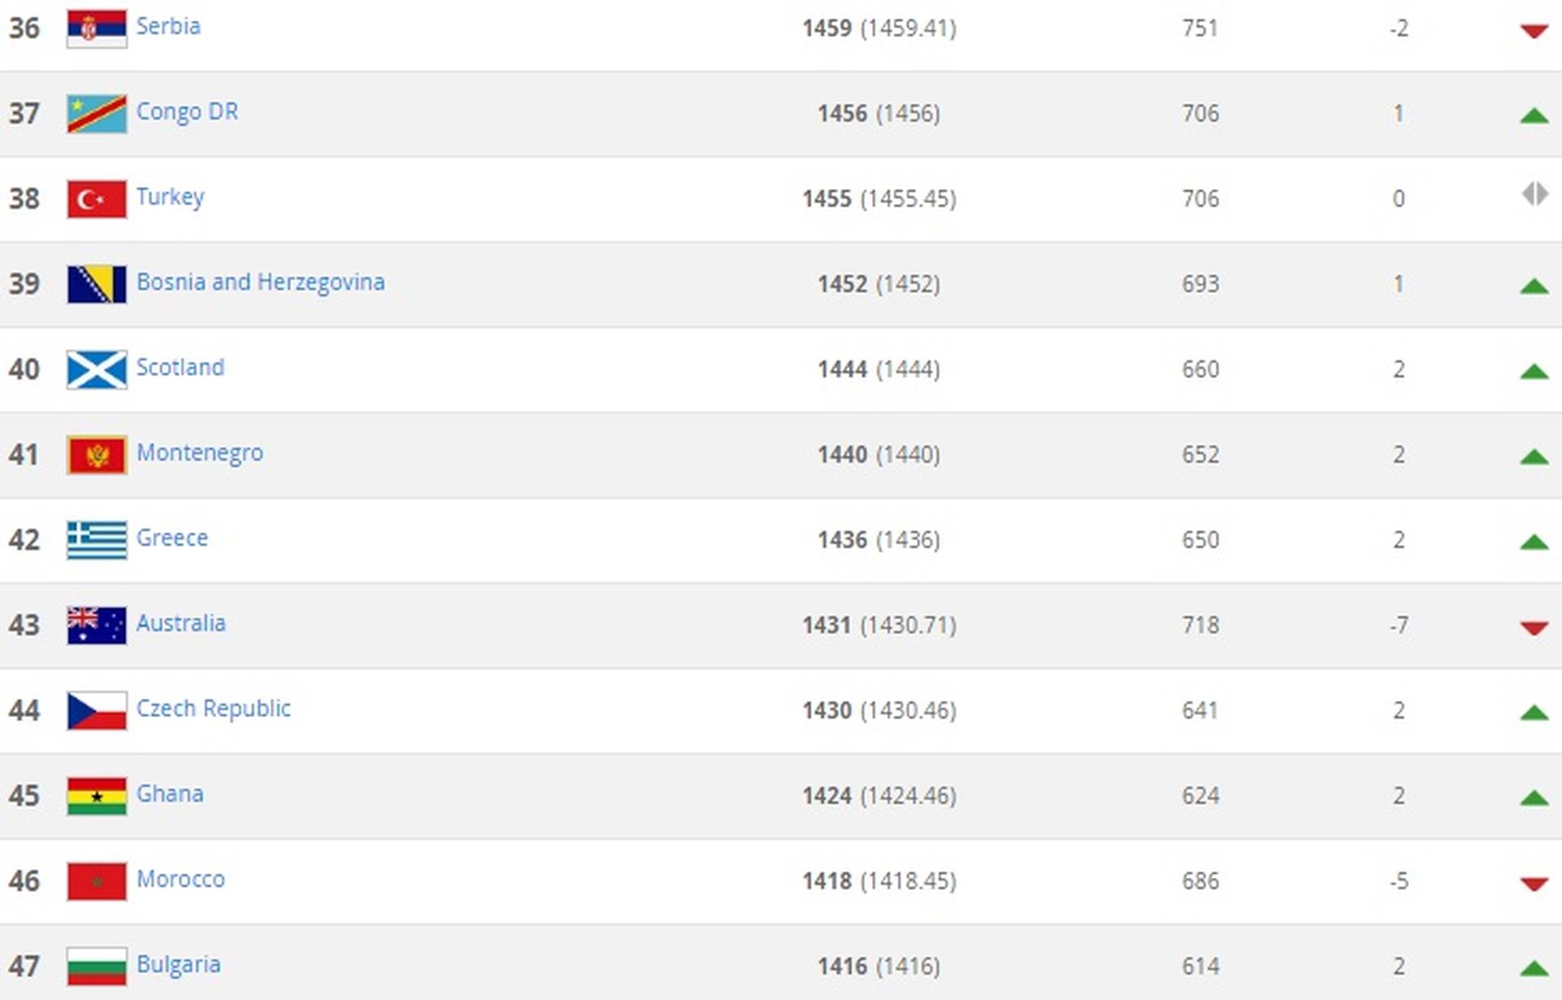Viewport: 1562px width, 1000px height.
Task: Click the Congo DR flag icon
Action: click(x=97, y=114)
